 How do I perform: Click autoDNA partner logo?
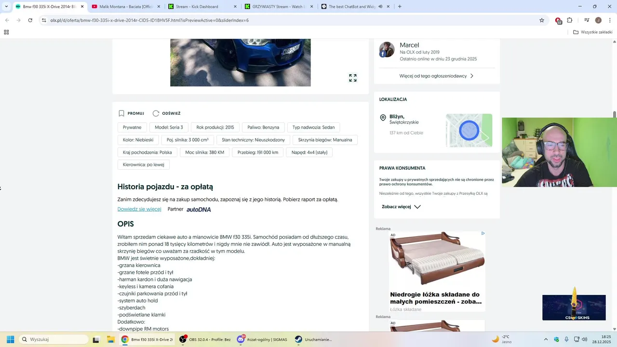(x=199, y=210)
